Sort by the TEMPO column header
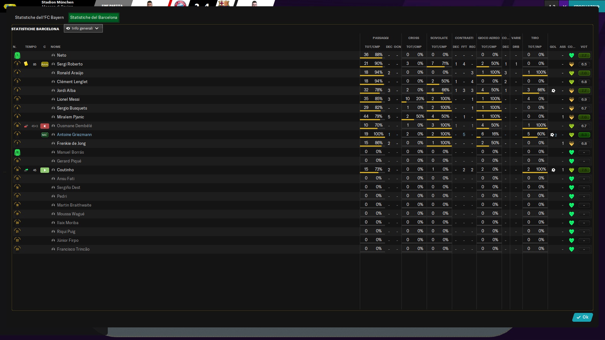605x340 pixels. pos(31,47)
